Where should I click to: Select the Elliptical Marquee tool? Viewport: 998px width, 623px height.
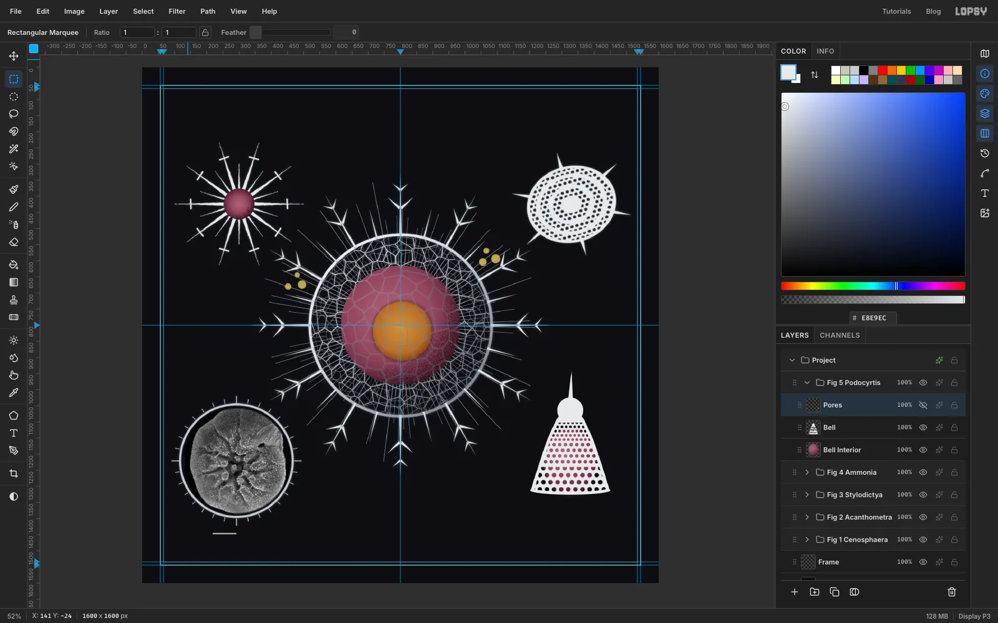point(14,97)
